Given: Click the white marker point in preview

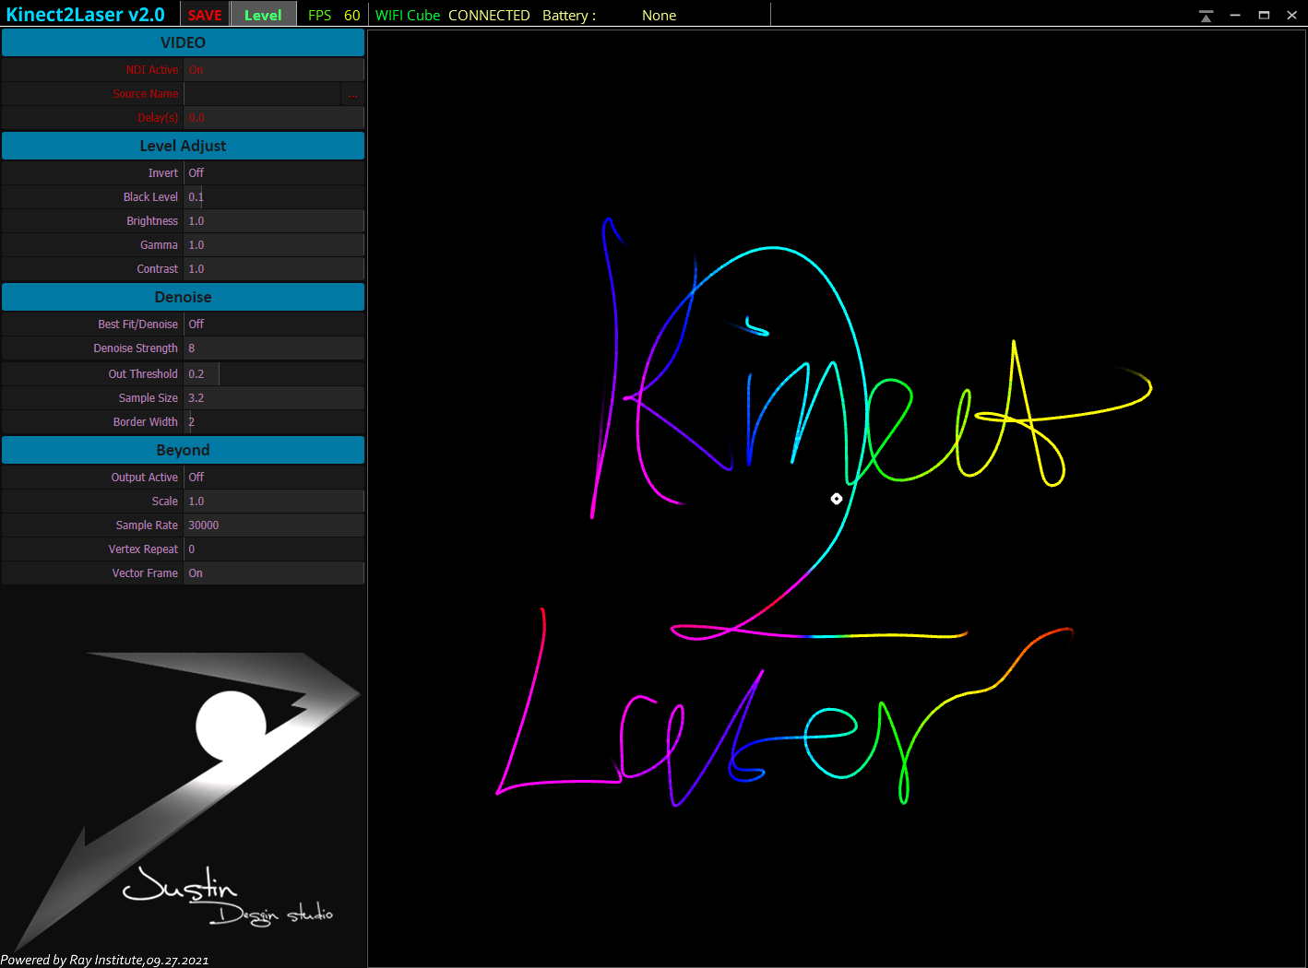Looking at the screenshot, I should coord(837,499).
